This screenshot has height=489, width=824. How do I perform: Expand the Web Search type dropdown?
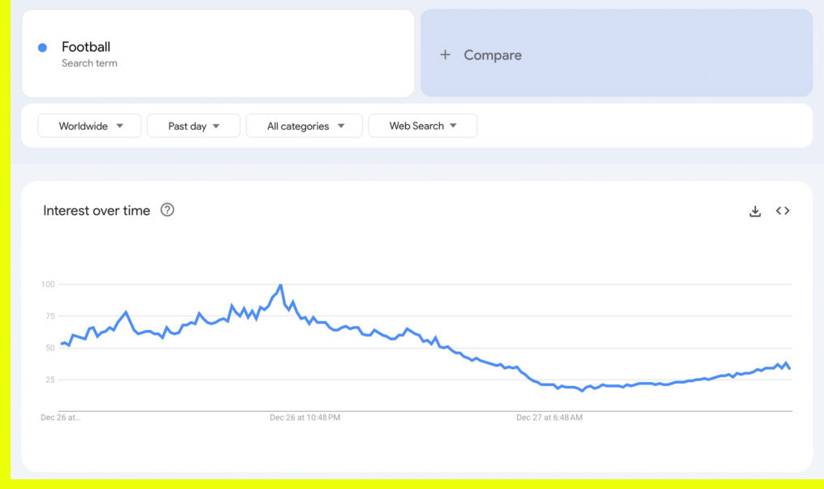point(422,126)
